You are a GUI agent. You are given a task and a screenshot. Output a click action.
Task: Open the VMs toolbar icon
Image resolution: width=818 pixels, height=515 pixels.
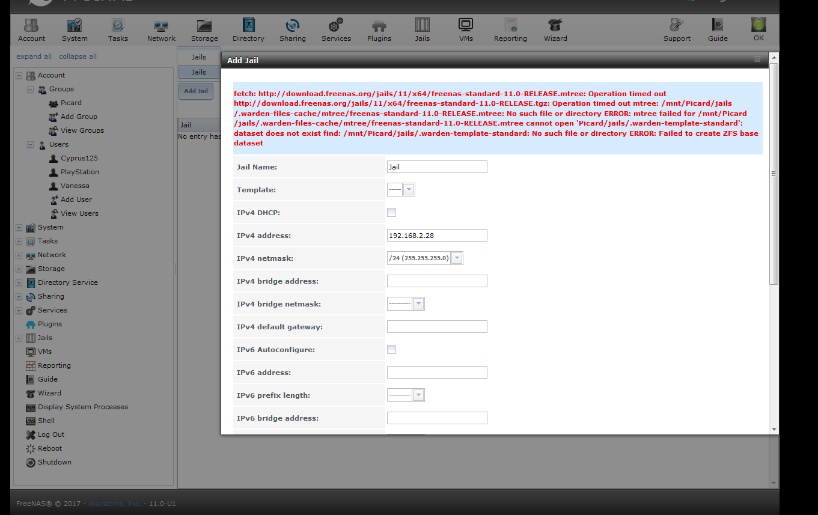(466, 30)
